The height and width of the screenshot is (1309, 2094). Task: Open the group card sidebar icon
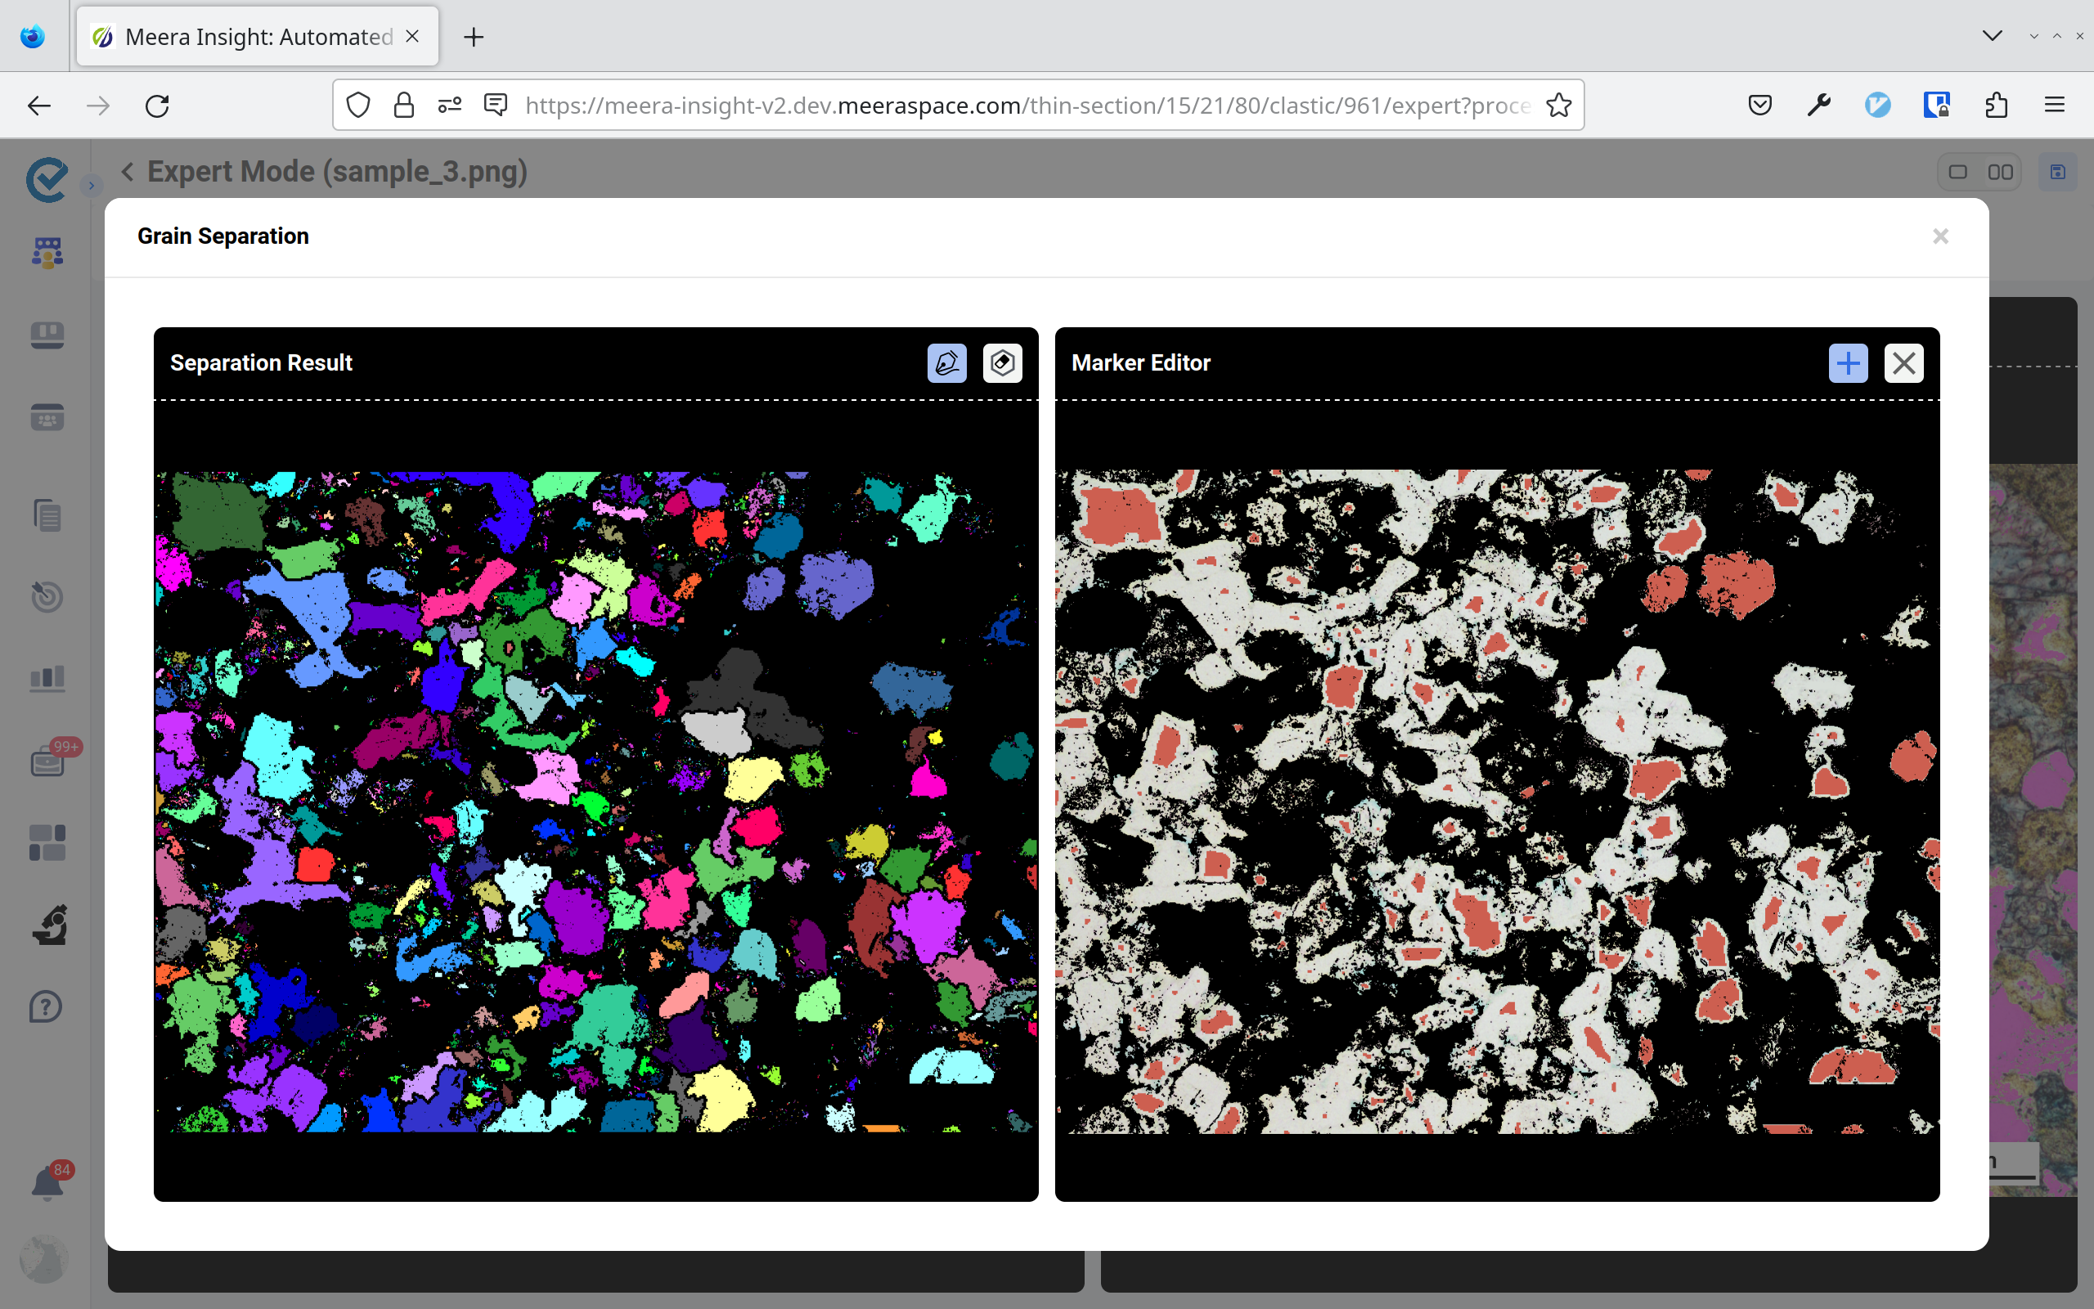pos(47,417)
